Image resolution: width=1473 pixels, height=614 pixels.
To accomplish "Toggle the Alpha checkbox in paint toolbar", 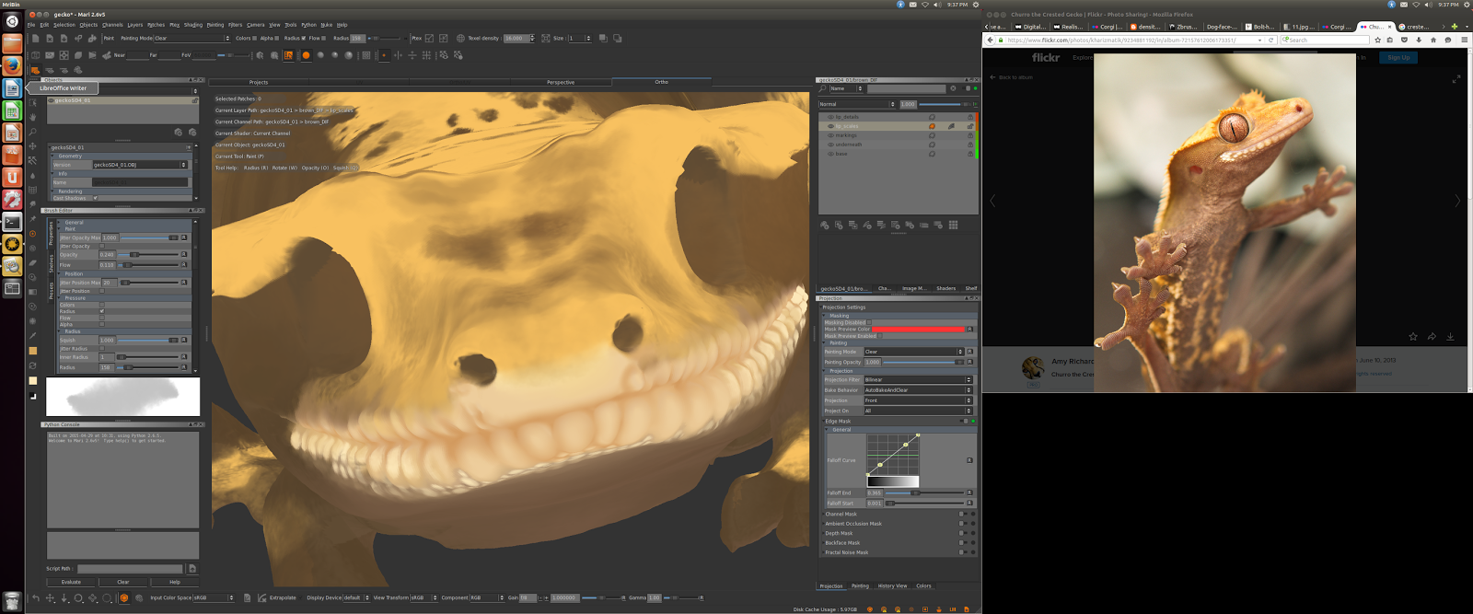I will pyautogui.click(x=278, y=39).
